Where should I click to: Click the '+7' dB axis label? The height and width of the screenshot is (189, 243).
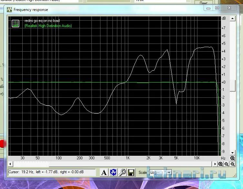point(223,28)
